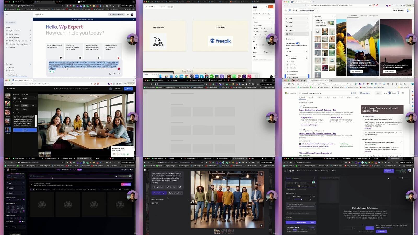Click the Export button in upscaler
This screenshot has height=235, width=418.
(129, 89)
